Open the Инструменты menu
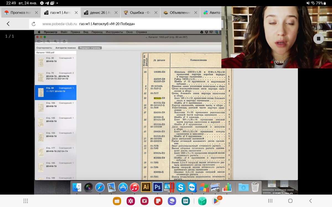The image size is (332, 207). coord(114,32)
